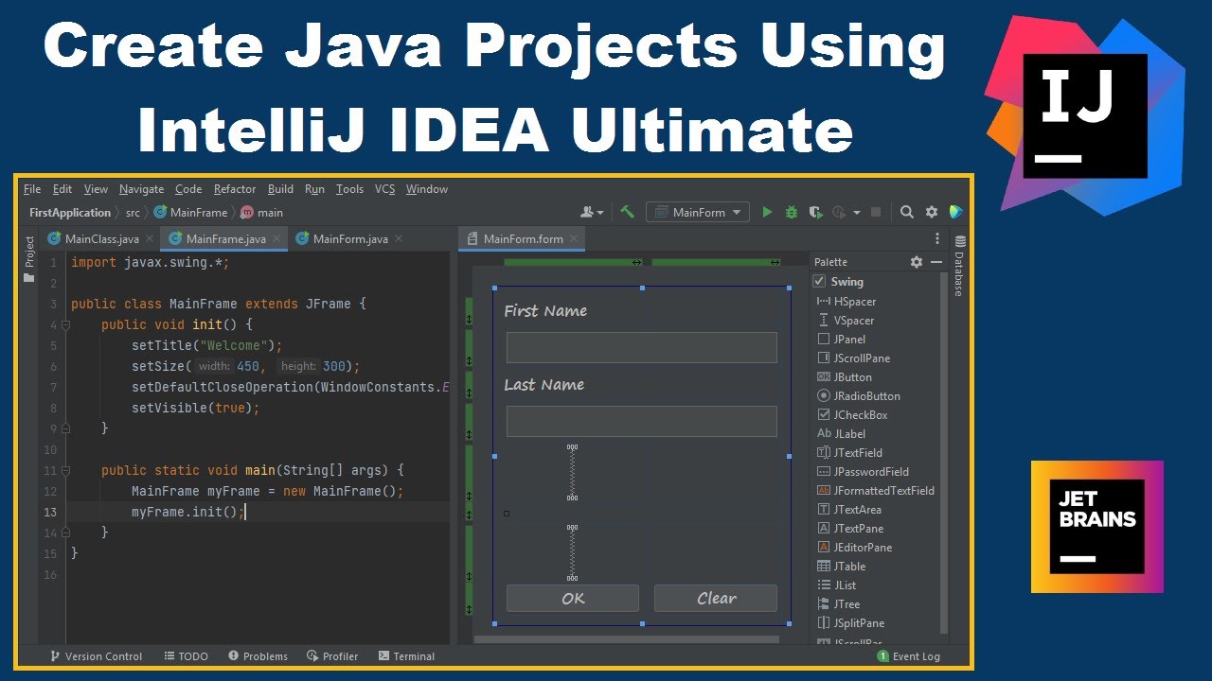The width and height of the screenshot is (1212, 681).
Task: Select JTextField component in Palette
Action: tap(850, 453)
